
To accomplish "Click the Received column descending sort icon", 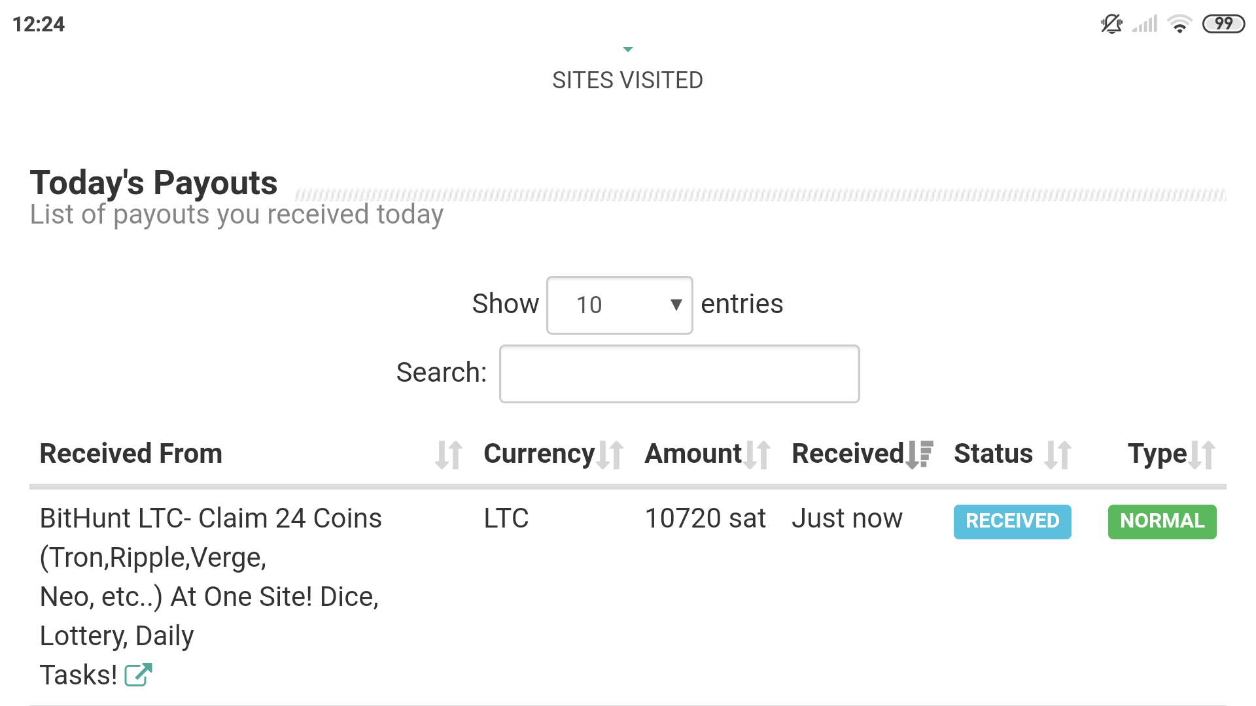I will [919, 454].
